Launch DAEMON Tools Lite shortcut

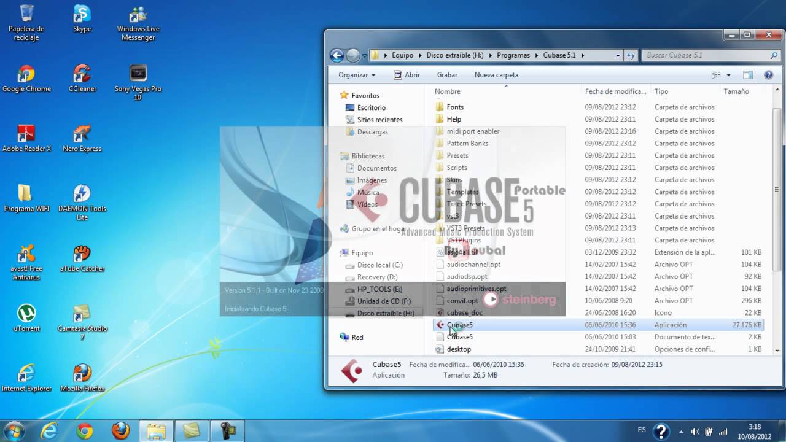(x=82, y=202)
